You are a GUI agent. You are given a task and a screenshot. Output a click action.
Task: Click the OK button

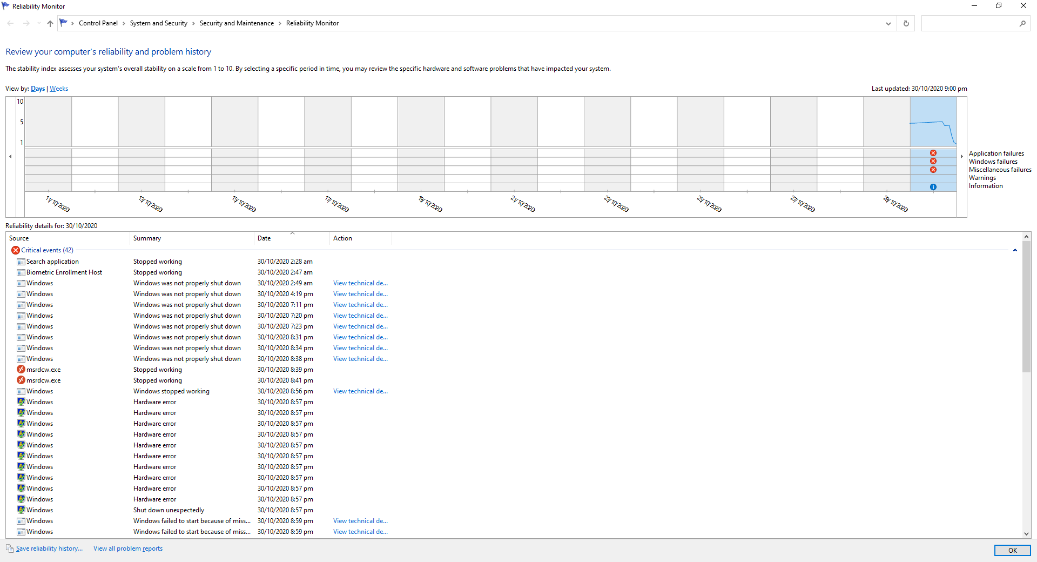click(x=1012, y=550)
